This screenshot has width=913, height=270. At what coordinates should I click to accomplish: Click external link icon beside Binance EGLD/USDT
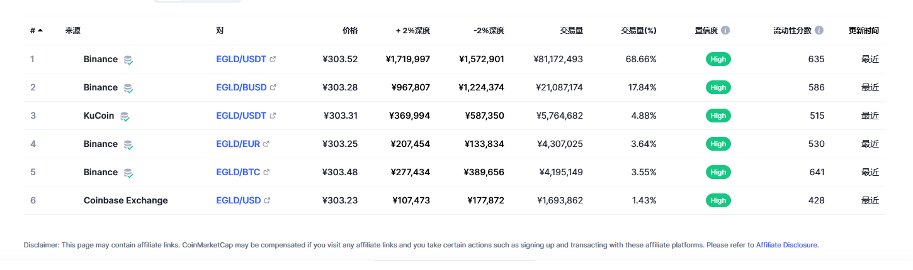[273, 59]
